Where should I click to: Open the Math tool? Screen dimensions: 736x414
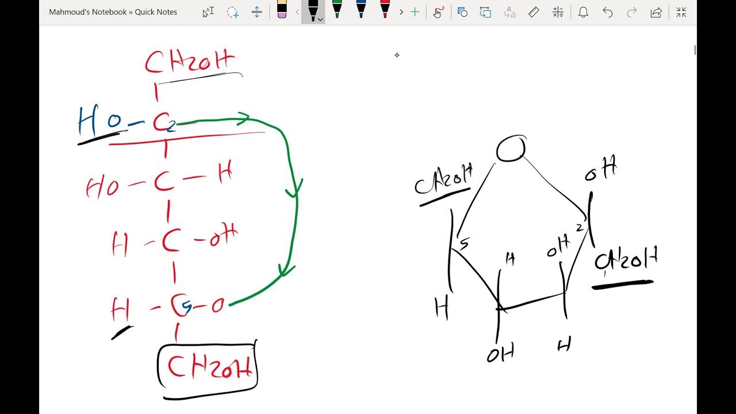pos(557,11)
